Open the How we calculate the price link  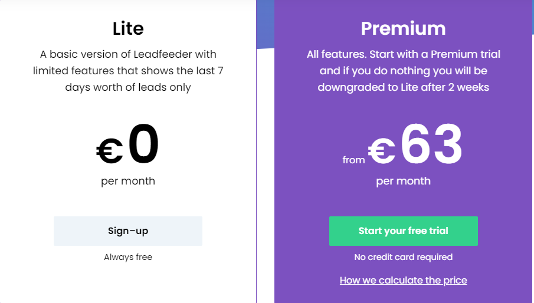pos(403,280)
